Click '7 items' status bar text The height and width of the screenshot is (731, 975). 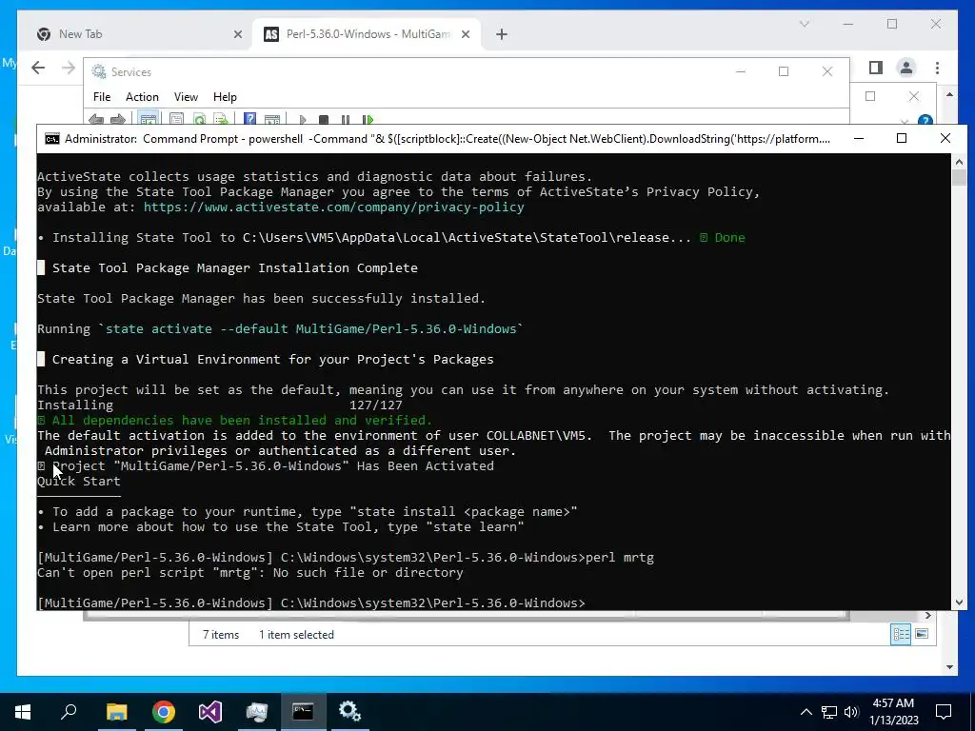tap(221, 635)
